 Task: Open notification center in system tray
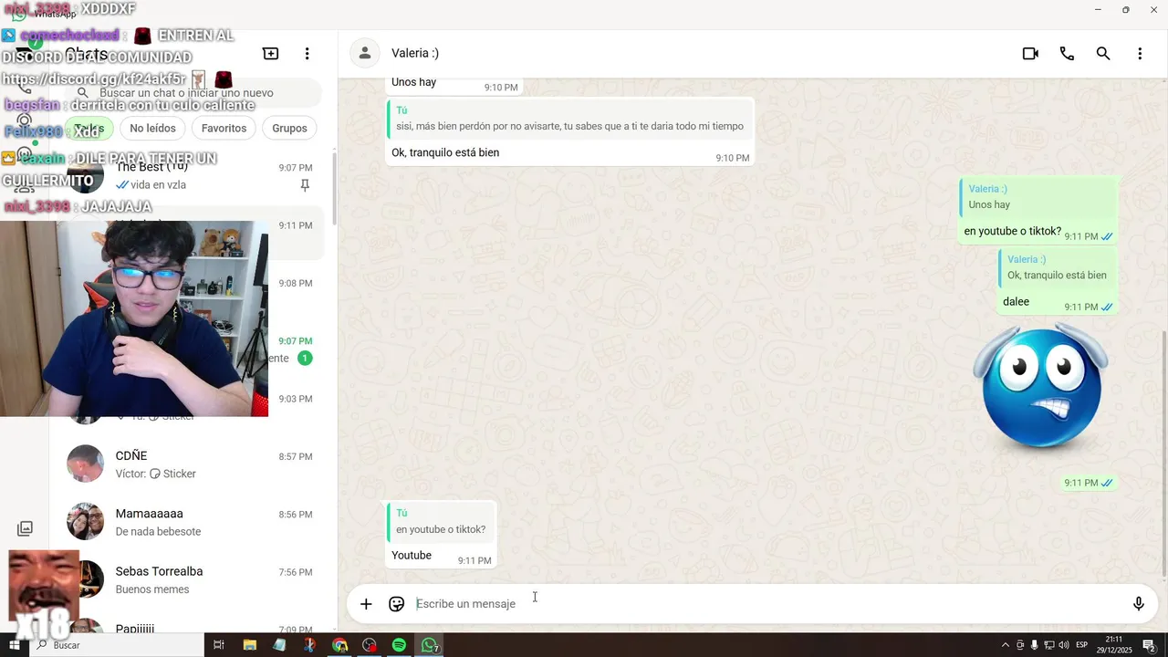click(x=1149, y=645)
